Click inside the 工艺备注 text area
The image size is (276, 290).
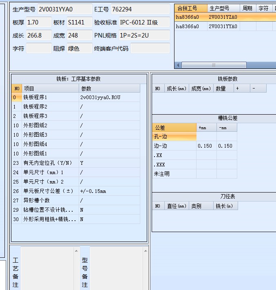click(x=47, y=268)
